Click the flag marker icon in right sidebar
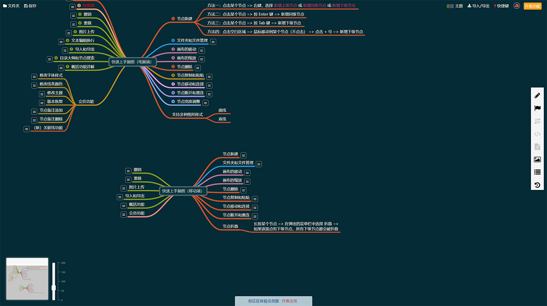 [x=537, y=108]
